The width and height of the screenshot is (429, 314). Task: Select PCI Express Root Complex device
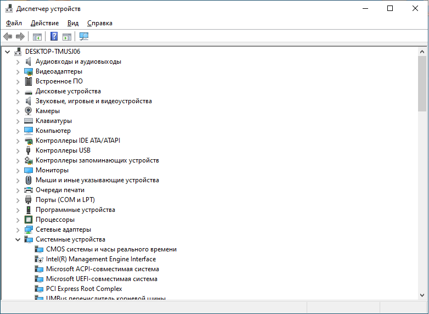coord(84,289)
